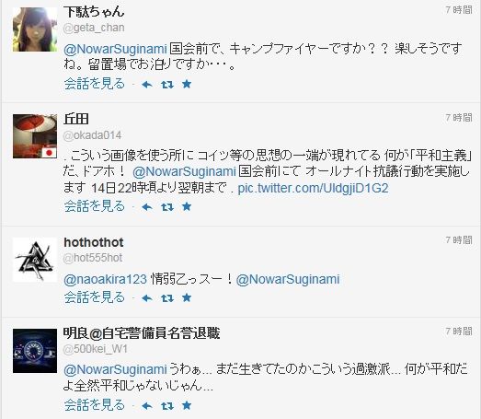Open hothothot triangle logo avatar
The image size is (481, 419).
pos(35,260)
